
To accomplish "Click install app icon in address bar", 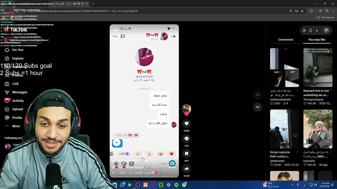I will click(296, 11).
